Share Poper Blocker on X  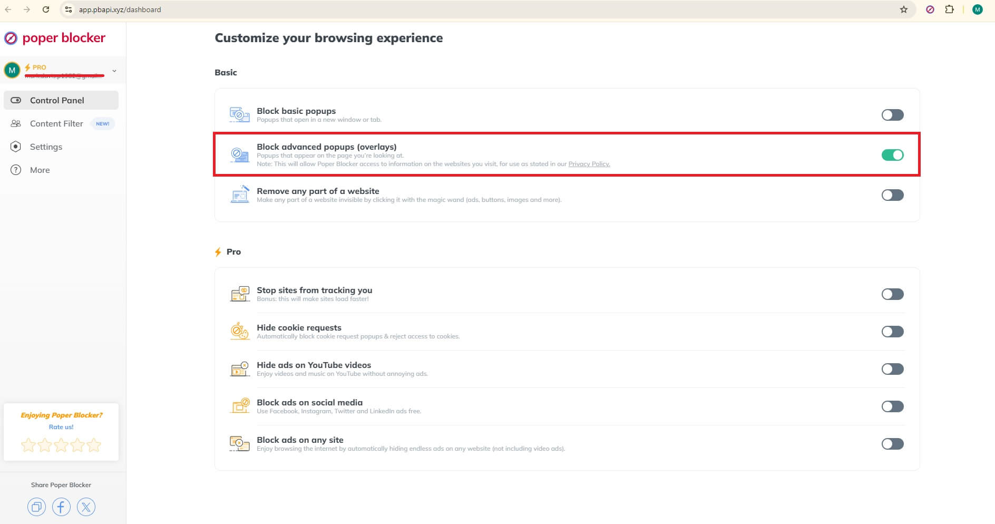(x=86, y=507)
